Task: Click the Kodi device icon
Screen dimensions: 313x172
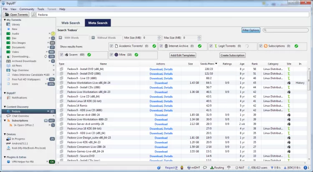Action: click(8, 148)
